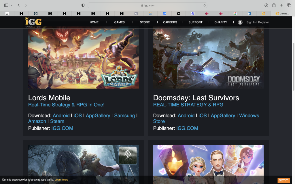This screenshot has width=295, height=184.
Task: Open the Doomsday Last Survivors banner image
Action: click(x=209, y=58)
